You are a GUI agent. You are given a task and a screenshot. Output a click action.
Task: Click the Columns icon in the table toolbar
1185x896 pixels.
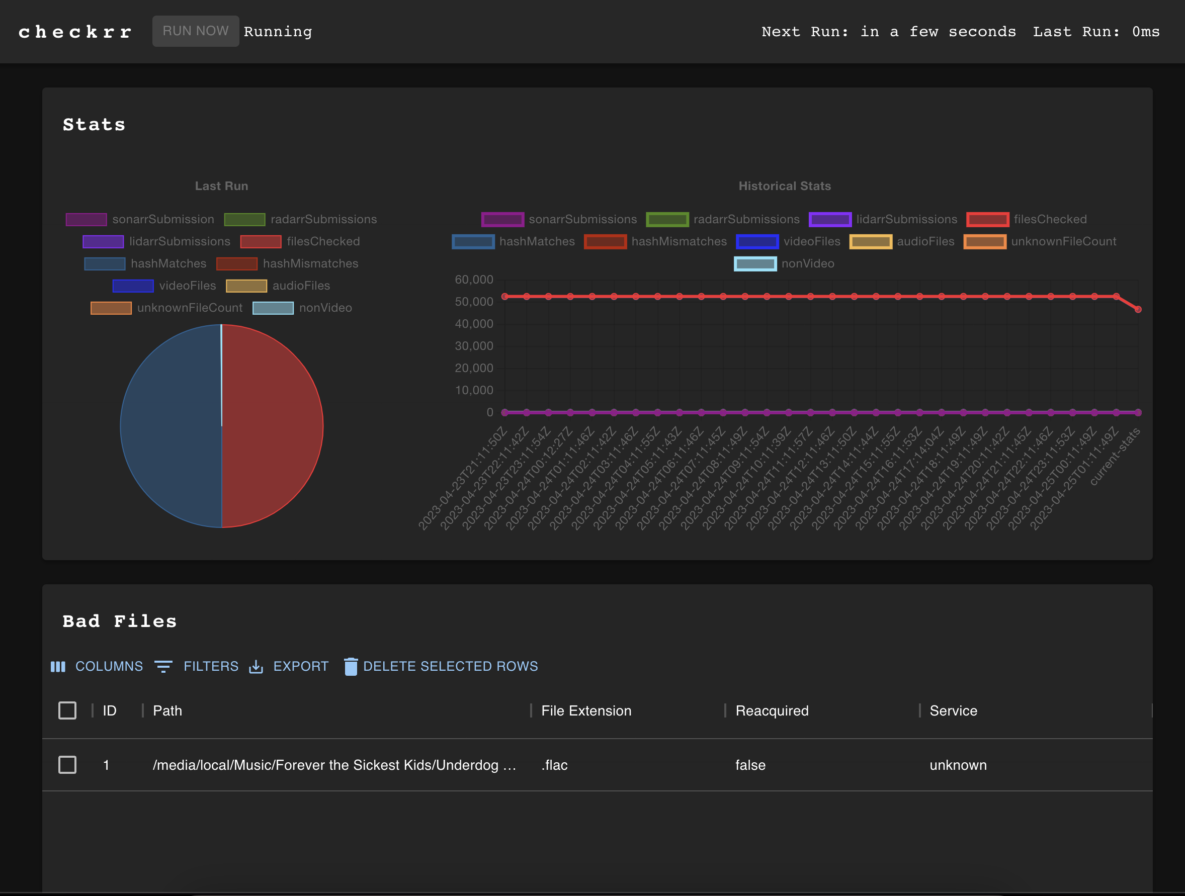[x=58, y=666]
